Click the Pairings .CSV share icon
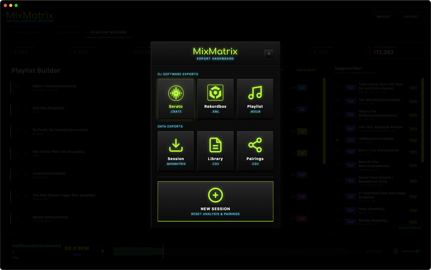Screen dimensions: 431x270 pos(255,145)
